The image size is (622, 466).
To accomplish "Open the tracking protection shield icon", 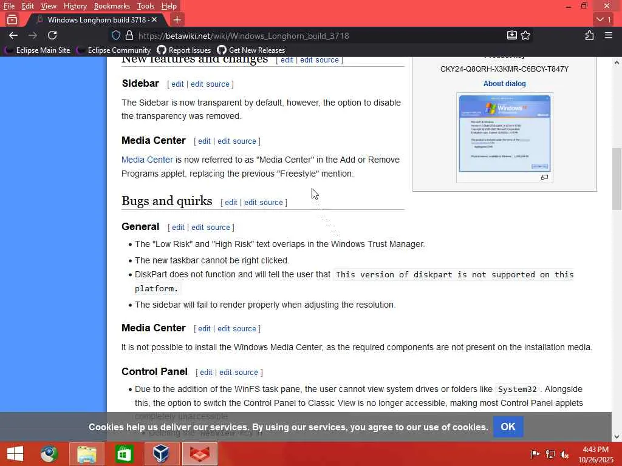I will pos(116,35).
